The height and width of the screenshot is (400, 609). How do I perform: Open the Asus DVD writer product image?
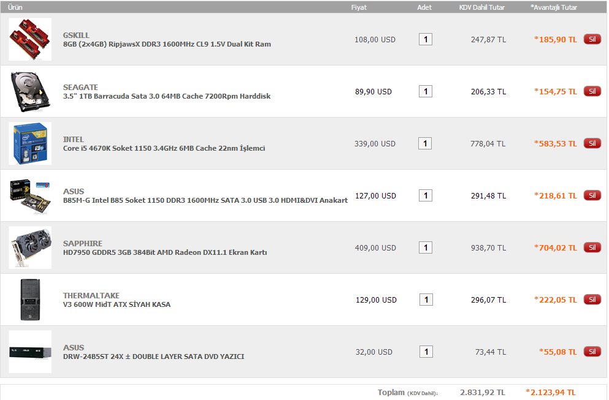[30, 352]
